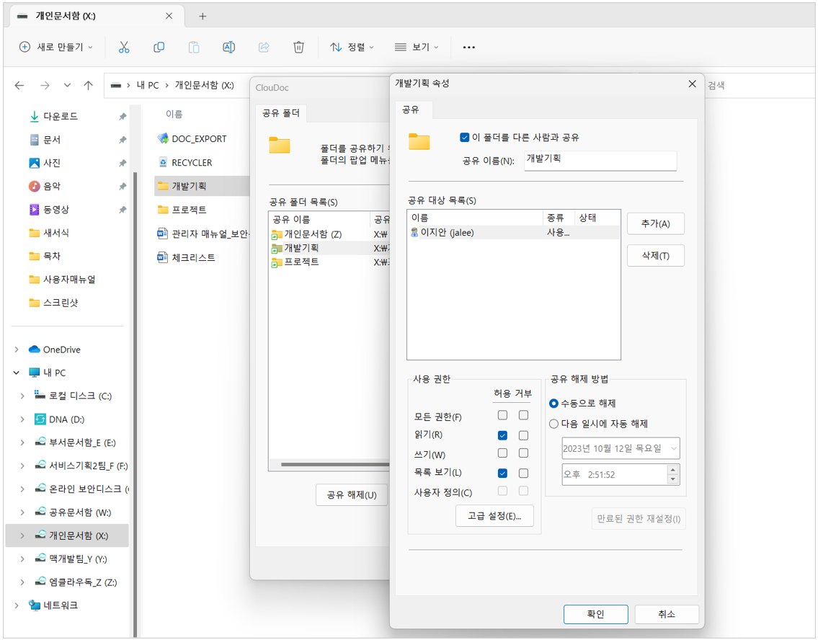Select 개인문서함 (Z) in shared folder list
This screenshot has height=640, width=818.
tap(313, 234)
